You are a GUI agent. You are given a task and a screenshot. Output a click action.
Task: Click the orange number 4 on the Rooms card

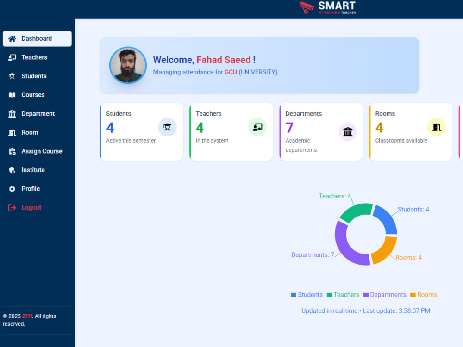[x=379, y=128]
